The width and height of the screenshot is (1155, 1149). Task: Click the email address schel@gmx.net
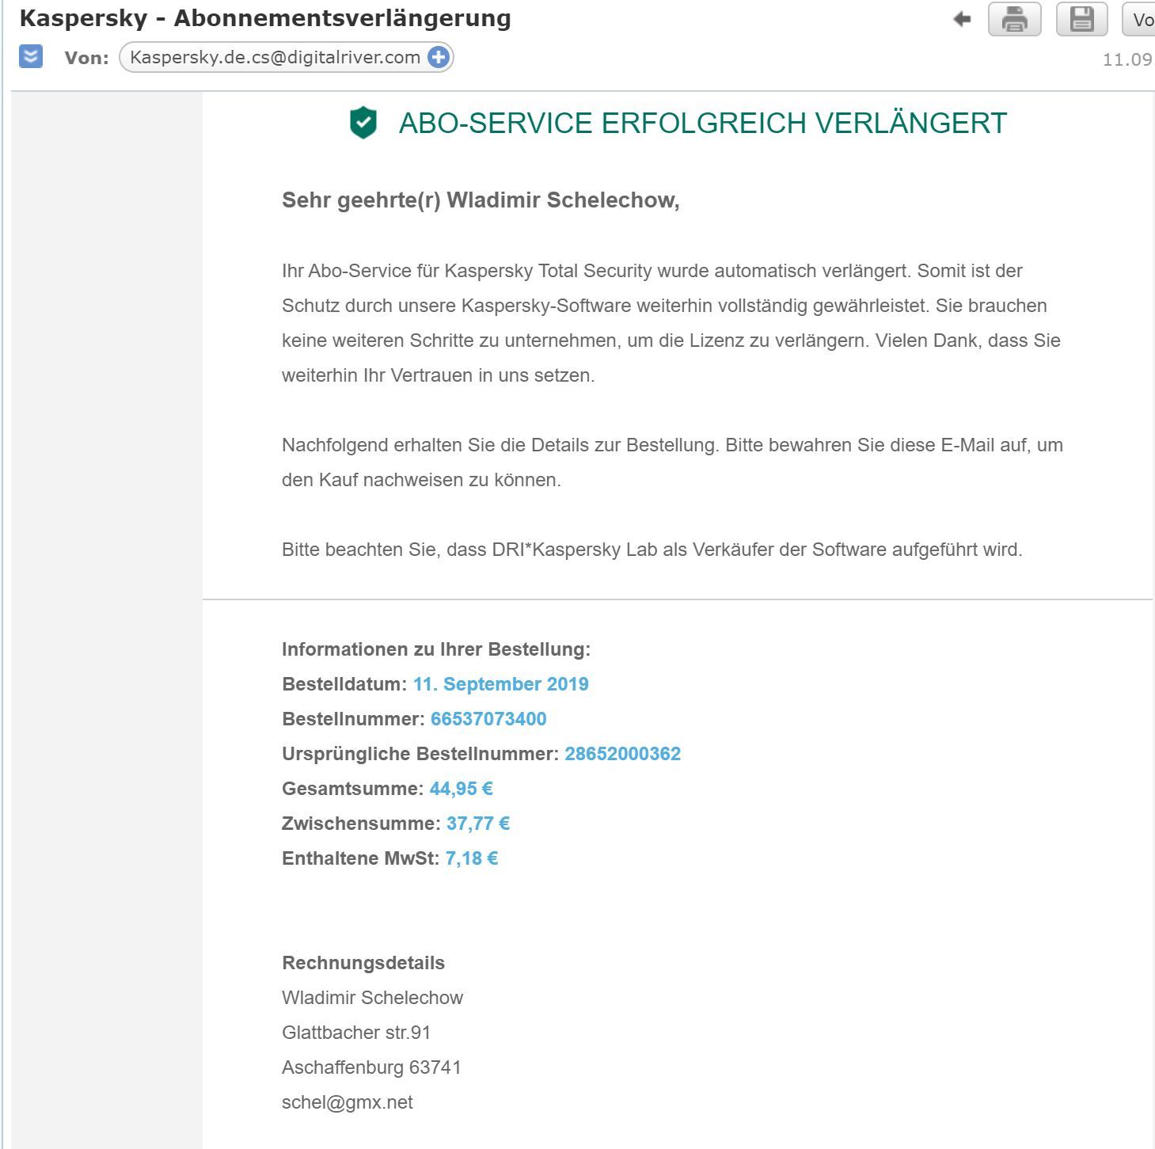[x=348, y=1102]
